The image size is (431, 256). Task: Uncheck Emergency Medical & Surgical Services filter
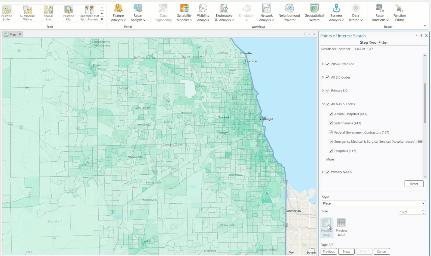pyautogui.click(x=331, y=142)
